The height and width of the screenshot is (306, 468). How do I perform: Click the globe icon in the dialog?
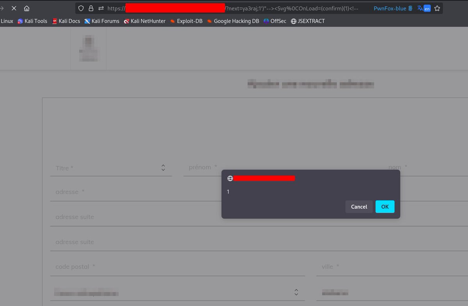[230, 178]
